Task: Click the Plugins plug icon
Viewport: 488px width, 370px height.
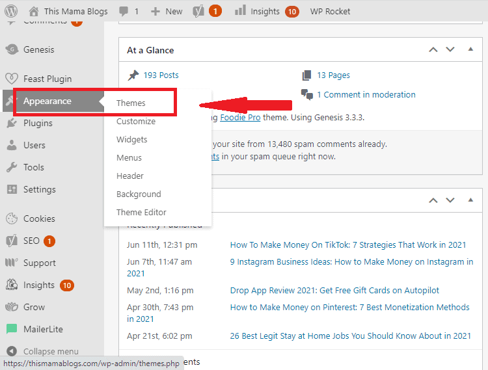Action: (12, 123)
